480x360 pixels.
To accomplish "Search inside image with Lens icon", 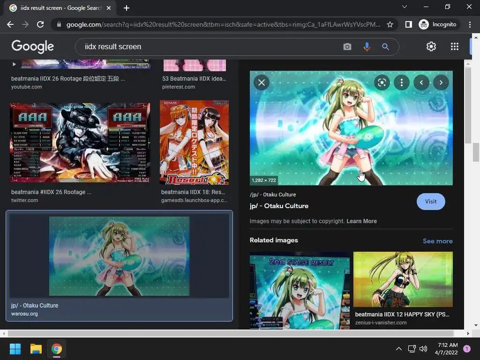I will (x=382, y=82).
